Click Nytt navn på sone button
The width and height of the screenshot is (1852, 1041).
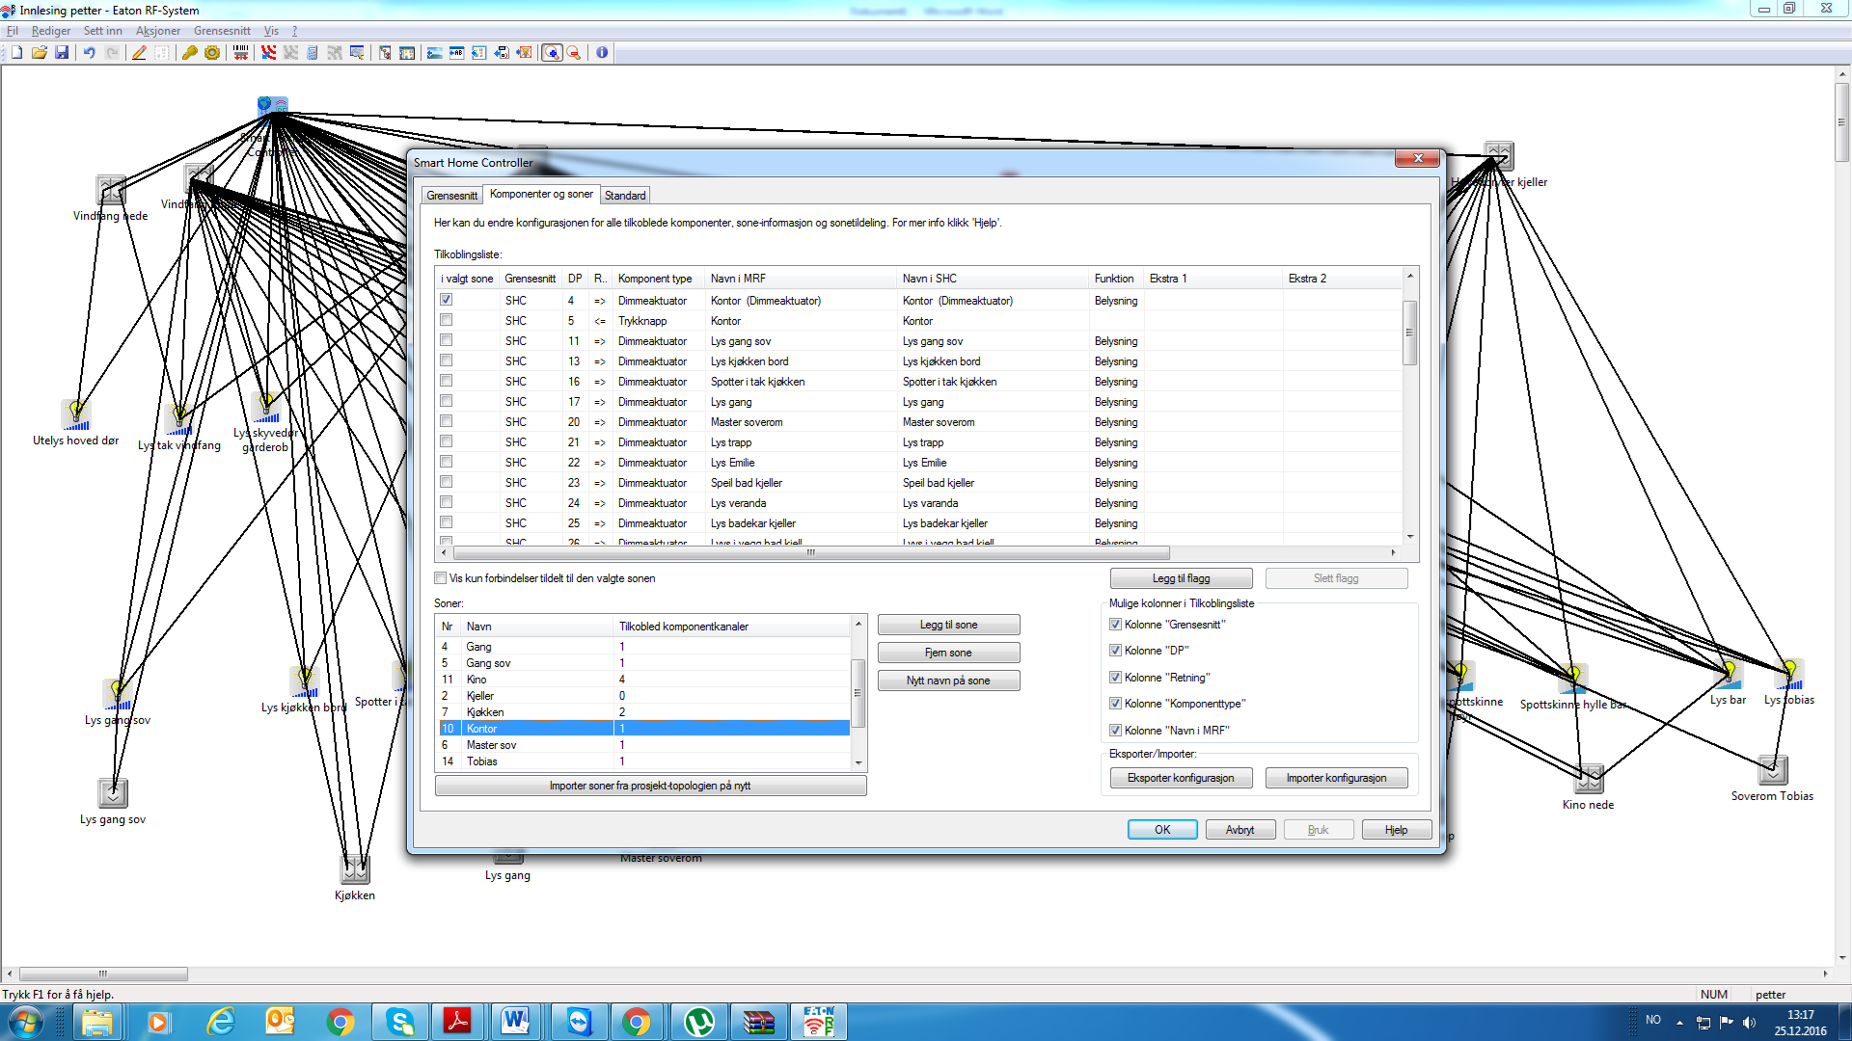click(x=948, y=681)
